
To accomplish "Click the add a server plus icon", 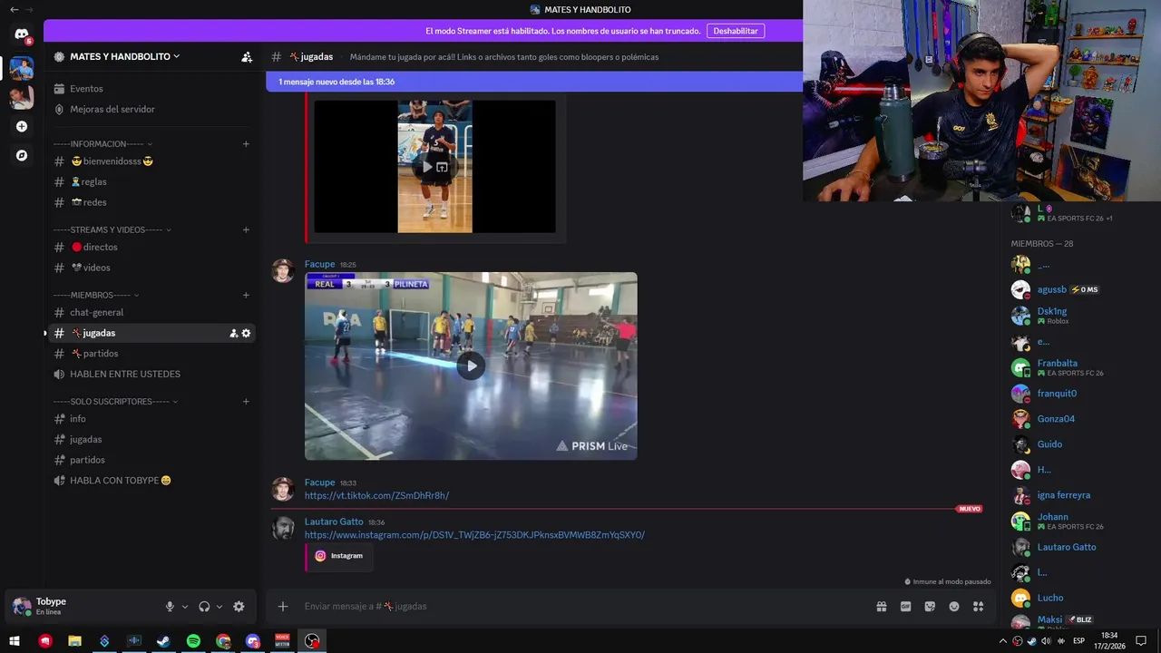I will point(22,126).
